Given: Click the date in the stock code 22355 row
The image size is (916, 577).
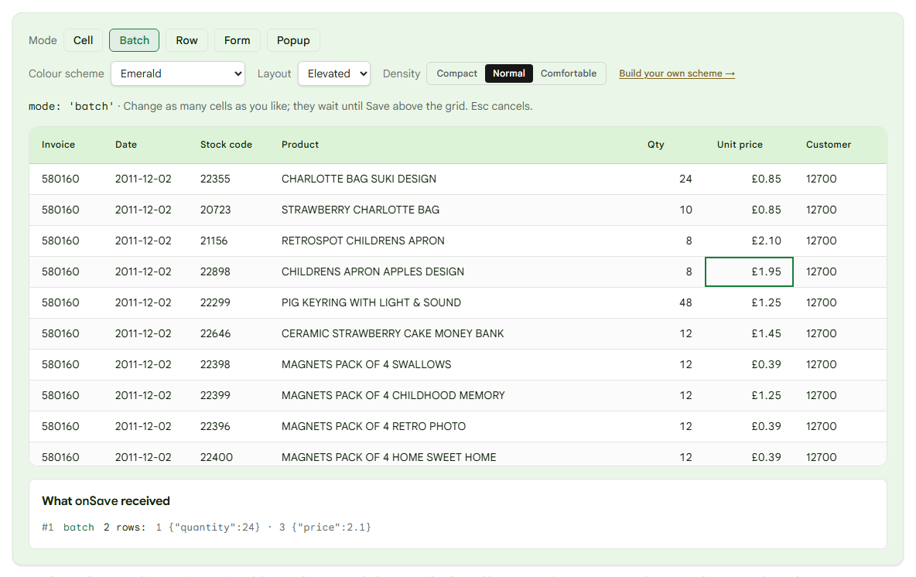Looking at the screenshot, I should 146,179.
